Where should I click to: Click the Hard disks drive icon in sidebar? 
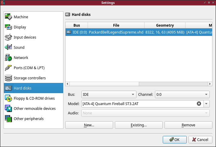pyautogui.click(x=8, y=88)
